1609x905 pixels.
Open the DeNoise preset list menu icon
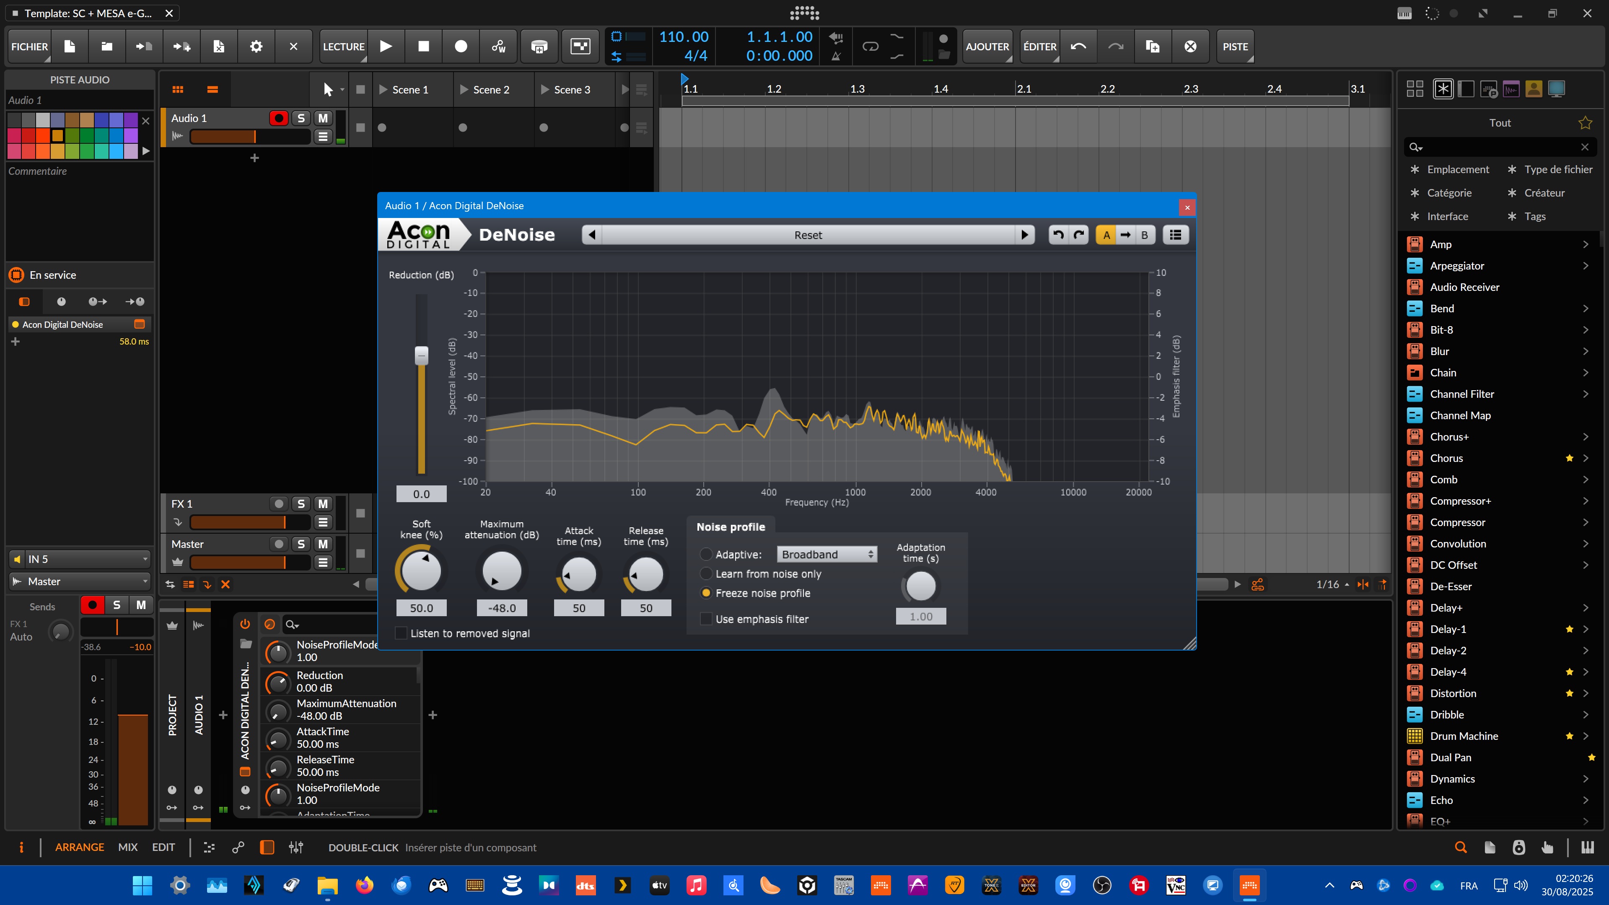point(1175,235)
